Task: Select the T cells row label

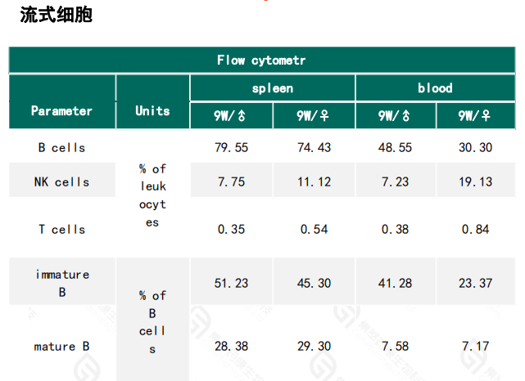Action: coord(62,230)
